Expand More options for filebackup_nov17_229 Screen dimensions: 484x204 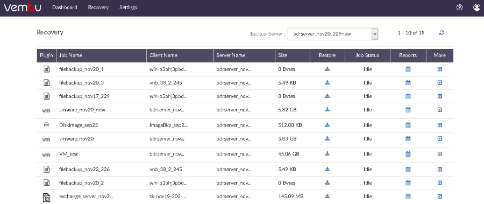pos(440,96)
